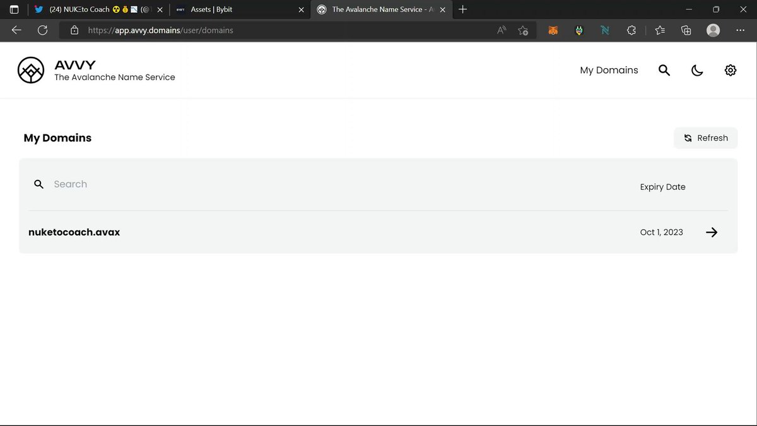757x426 pixels.
Task: Click the Expiry Date column header
Action: coord(662,187)
